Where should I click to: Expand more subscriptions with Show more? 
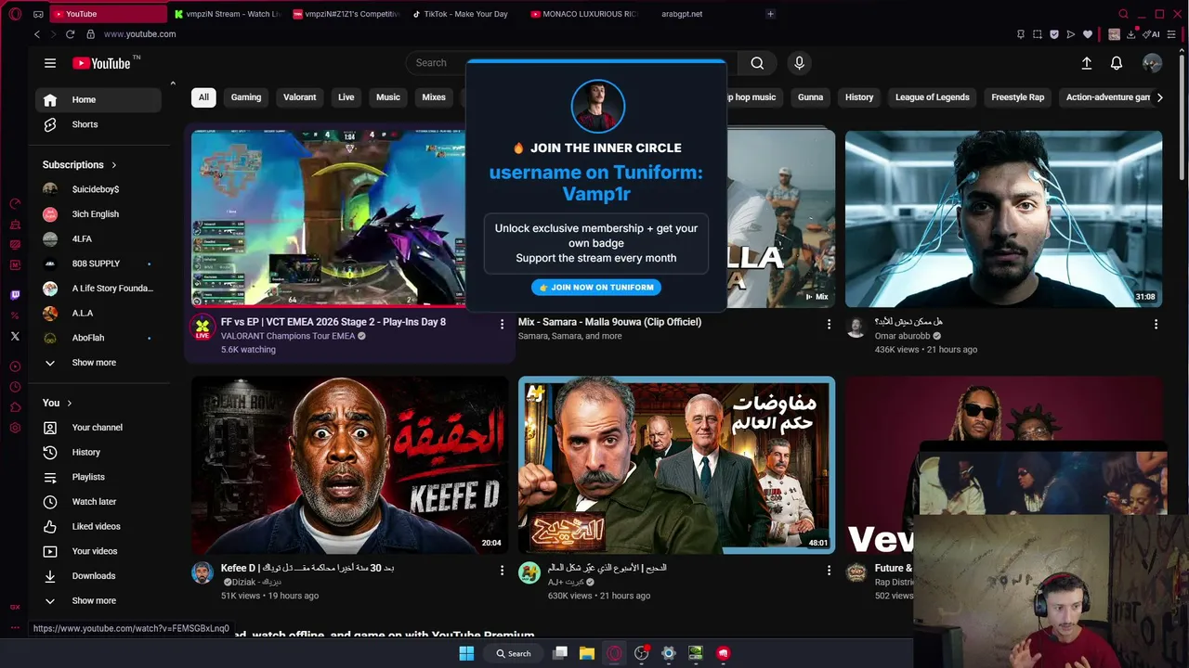pyautogui.click(x=98, y=363)
